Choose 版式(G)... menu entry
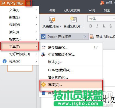 pyautogui.click(x=71, y=62)
